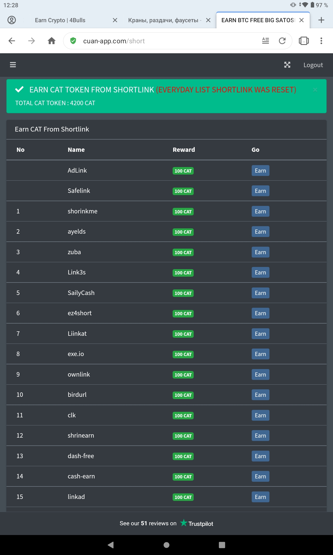Screen dimensions: 333x555
Task: Open the Trustpilot reviews banner
Action: point(167,523)
